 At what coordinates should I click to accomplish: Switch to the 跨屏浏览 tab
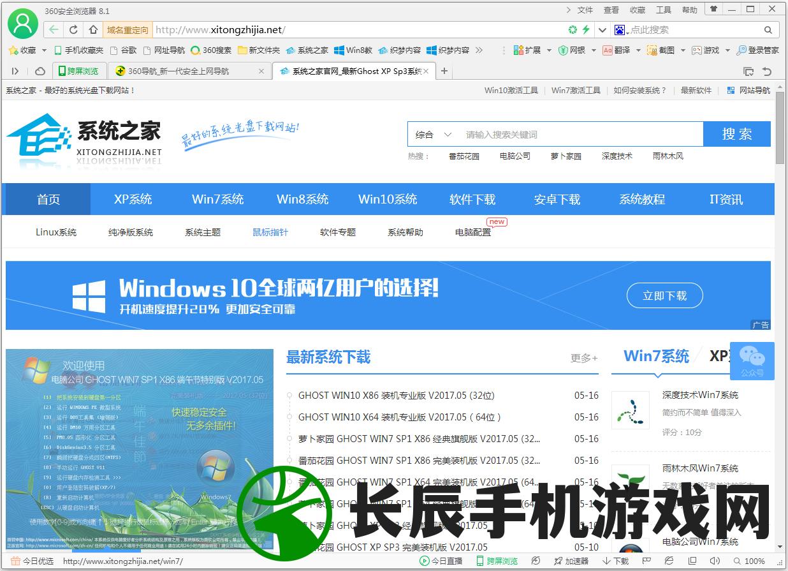(79, 71)
